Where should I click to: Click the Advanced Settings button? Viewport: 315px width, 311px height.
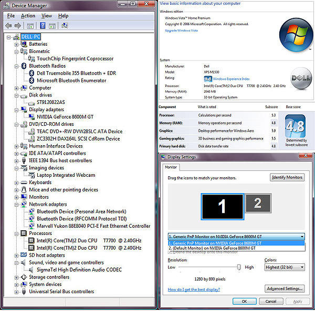285,289
